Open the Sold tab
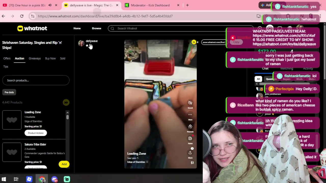The width and height of the screenshot is (326, 183). [x=63, y=58]
